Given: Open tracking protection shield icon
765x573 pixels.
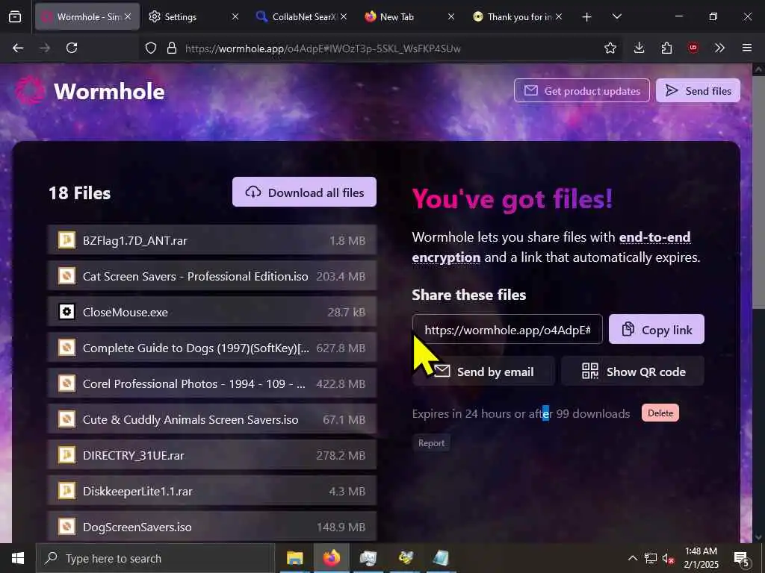Looking at the screenshot, I should [x=151, y=48].
